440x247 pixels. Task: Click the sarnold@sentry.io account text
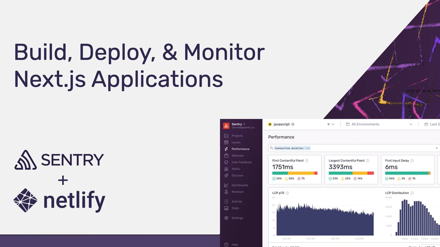click(x=243, y=127)
